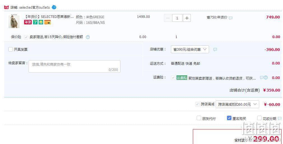Click the comment icon beside 花呗分期

280,119
